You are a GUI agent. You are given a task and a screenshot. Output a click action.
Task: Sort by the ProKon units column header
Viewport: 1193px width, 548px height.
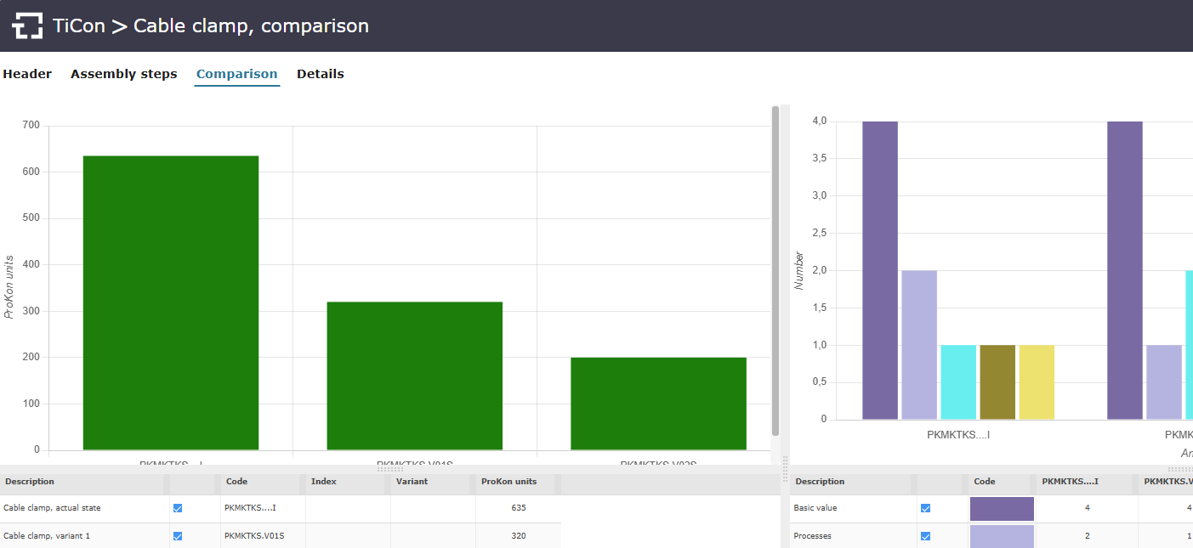tap(508, 482)
